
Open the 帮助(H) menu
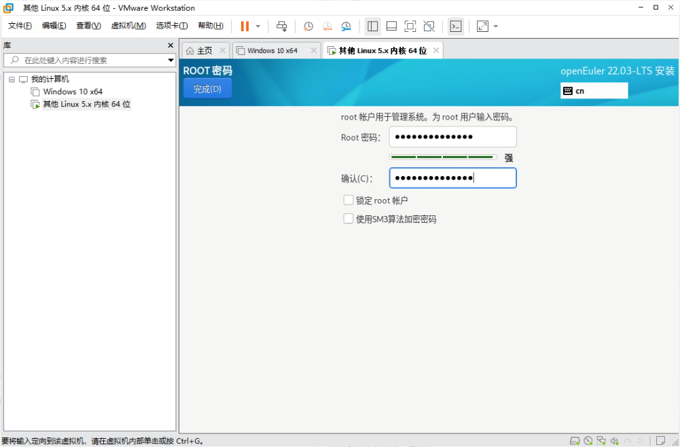211,26
